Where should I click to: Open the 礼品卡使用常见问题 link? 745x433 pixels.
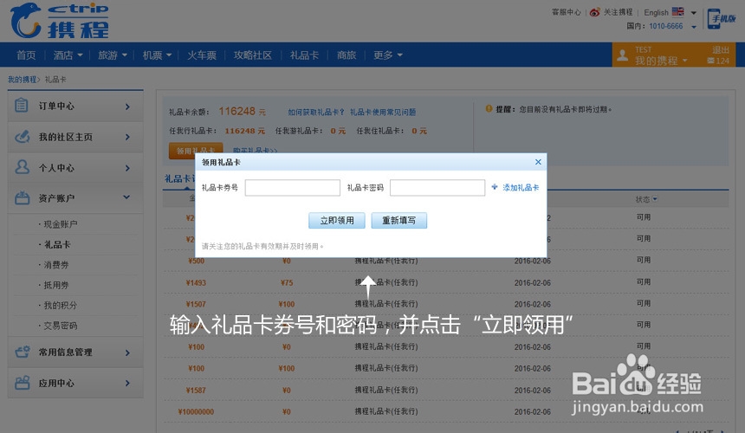tap(383, 112)
